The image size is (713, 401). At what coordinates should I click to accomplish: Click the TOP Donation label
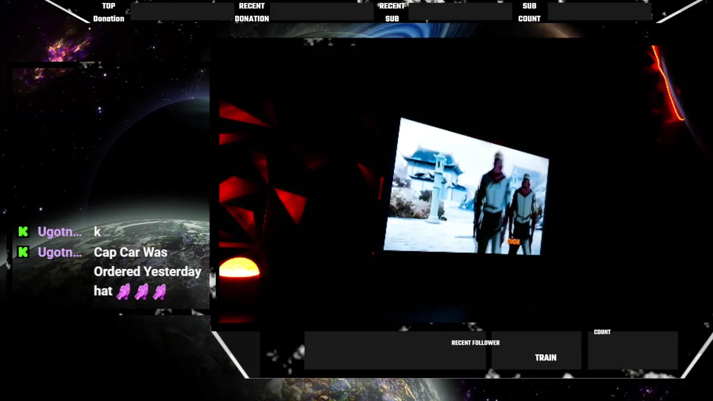tap(109, 12)
